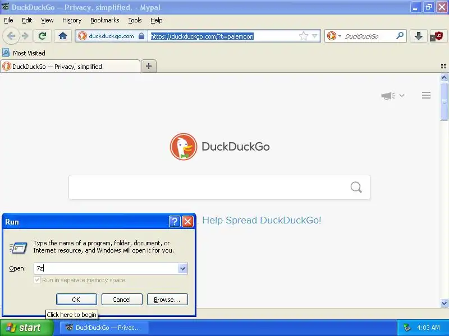Open the Edit menu
Image resolution: width=449 pixels, height=336 pixels.
click(x=27, y=20)
